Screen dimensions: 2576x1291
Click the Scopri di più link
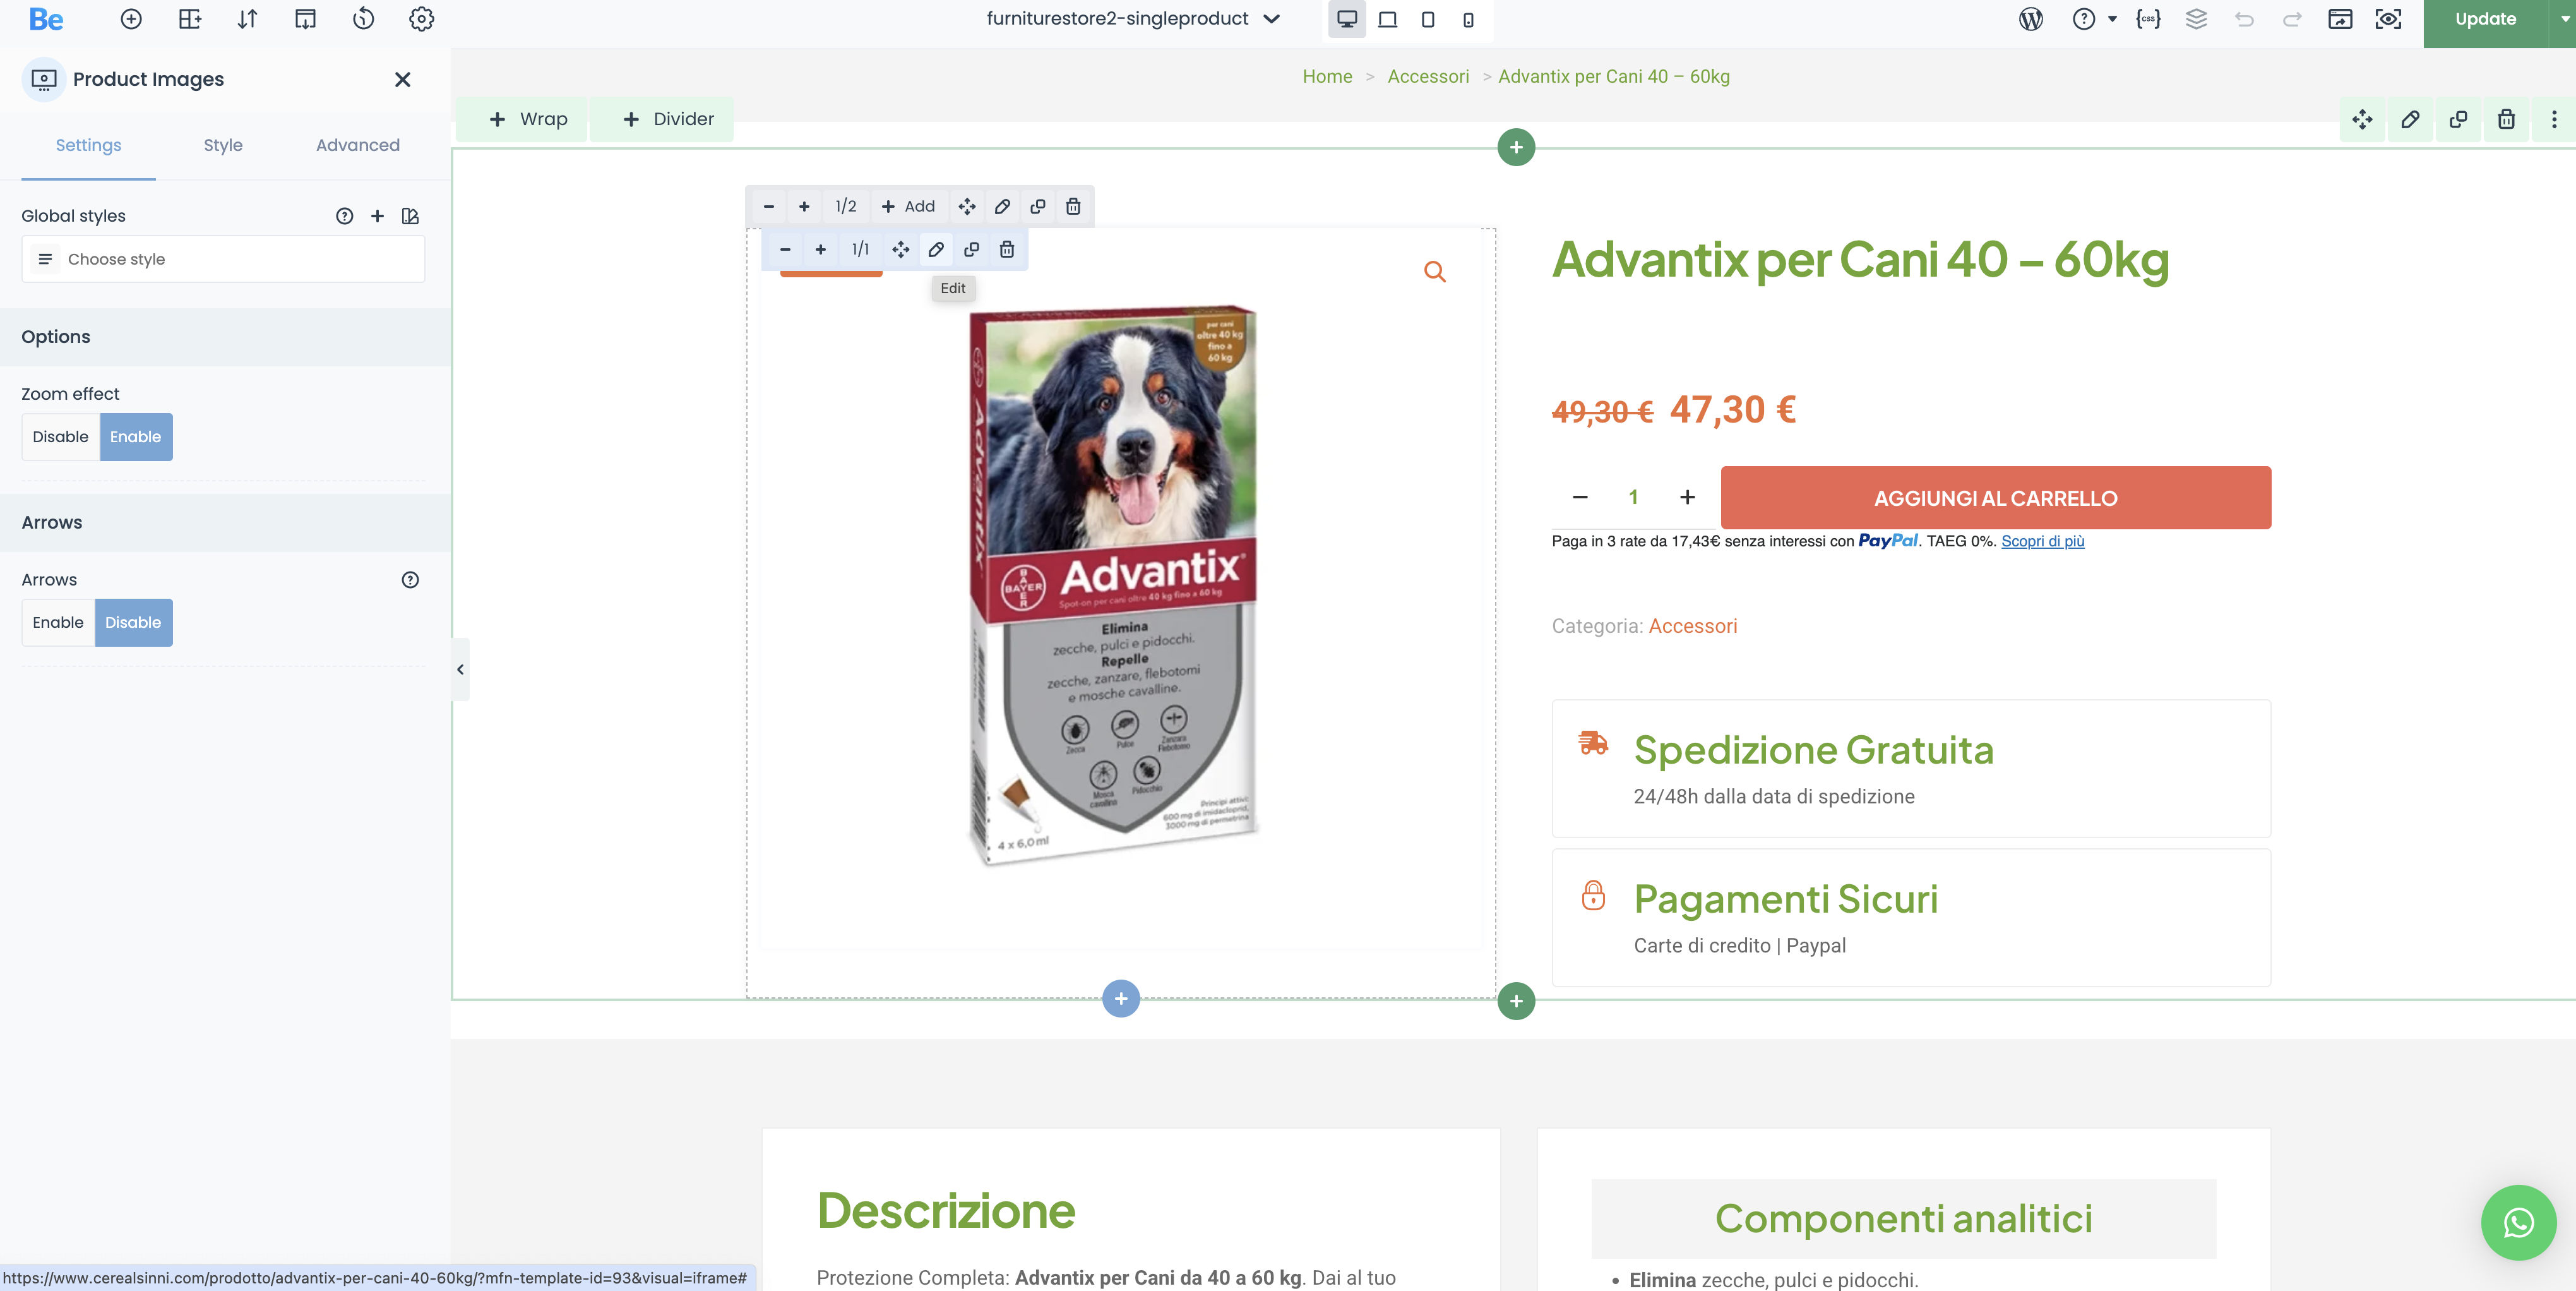click(2042, 541)
